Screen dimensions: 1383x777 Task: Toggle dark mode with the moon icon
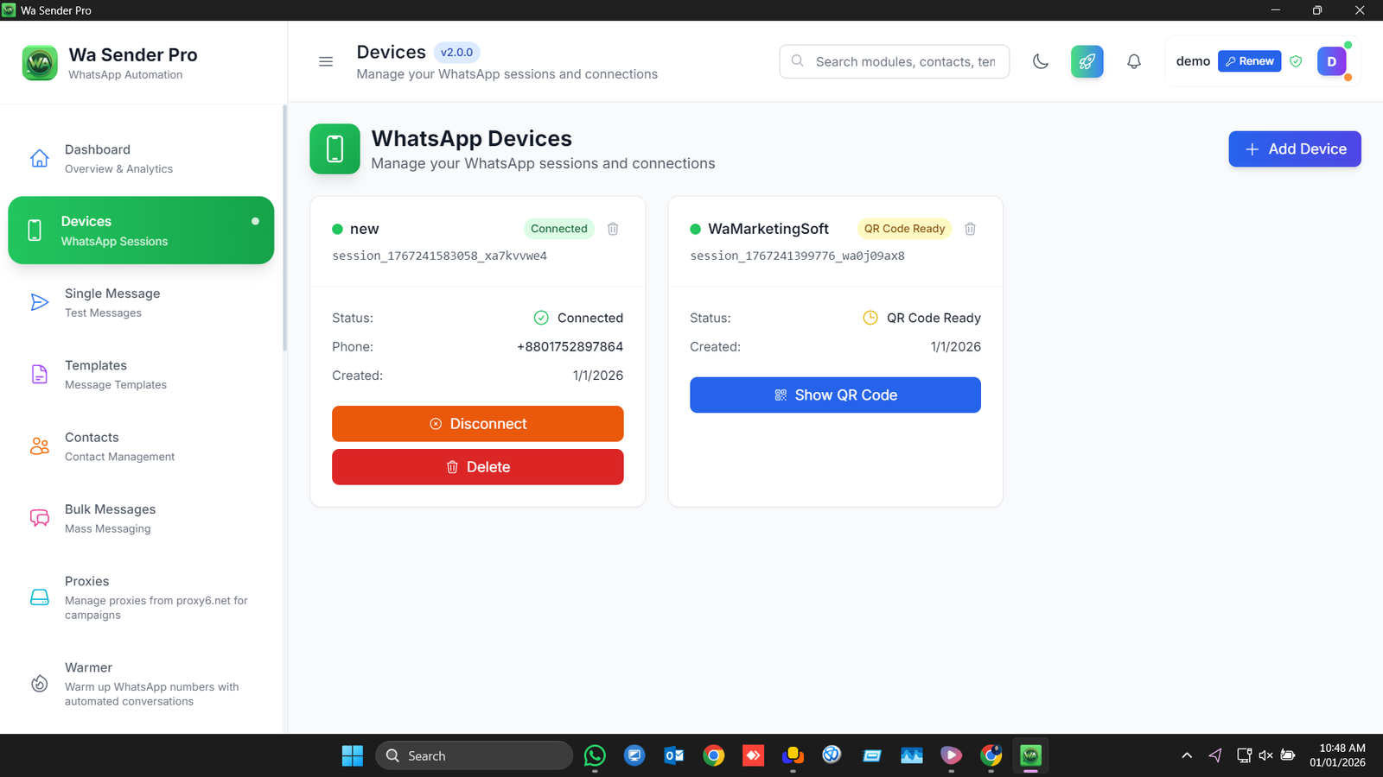tap(1040, 61)
